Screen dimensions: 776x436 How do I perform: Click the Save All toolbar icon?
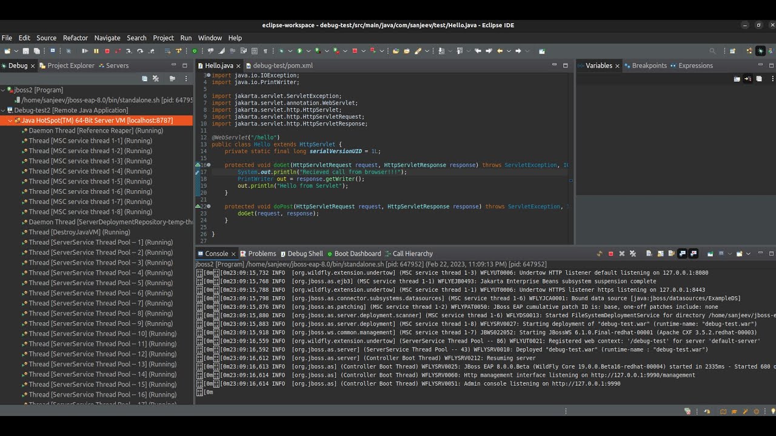36,51
